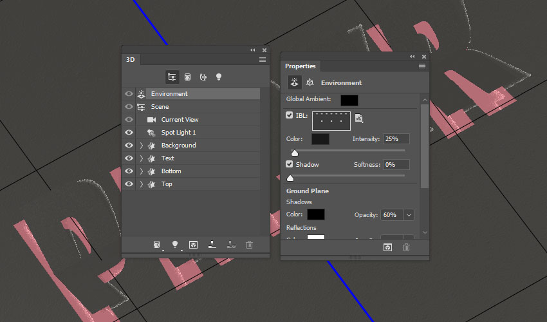
Task: Click the Properties panel scroll-down arrow
Action: (425, 232)
